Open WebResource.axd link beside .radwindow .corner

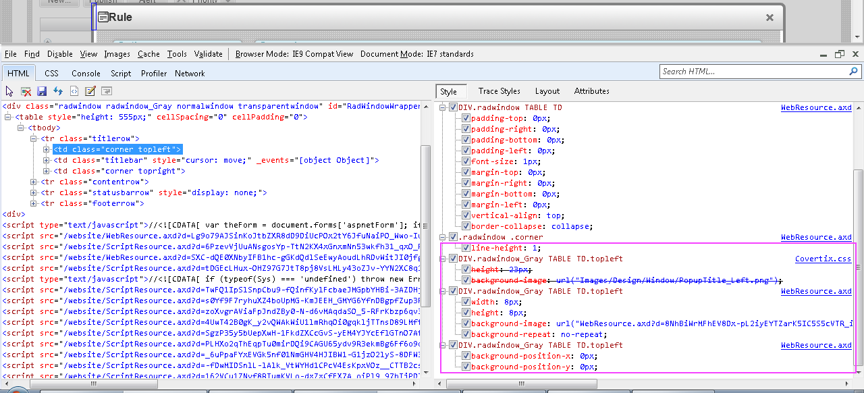coord(817,237)
